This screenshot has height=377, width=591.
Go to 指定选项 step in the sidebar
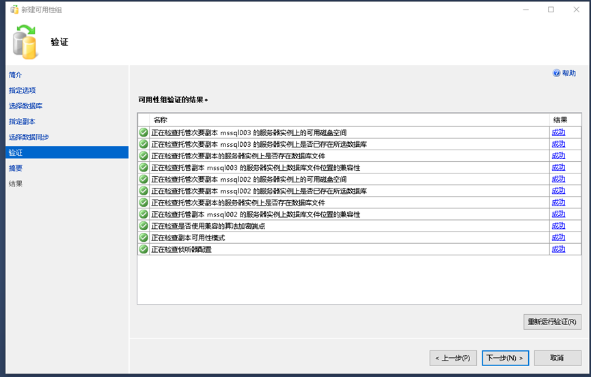coord(23,90)
